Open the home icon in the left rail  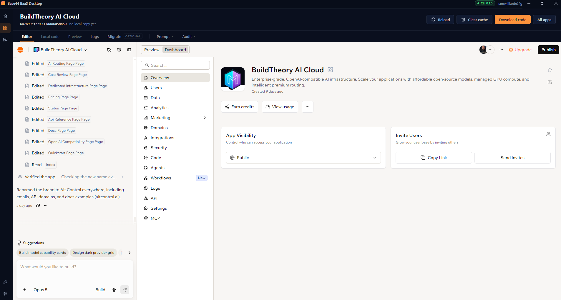click(x=5, y=16)
